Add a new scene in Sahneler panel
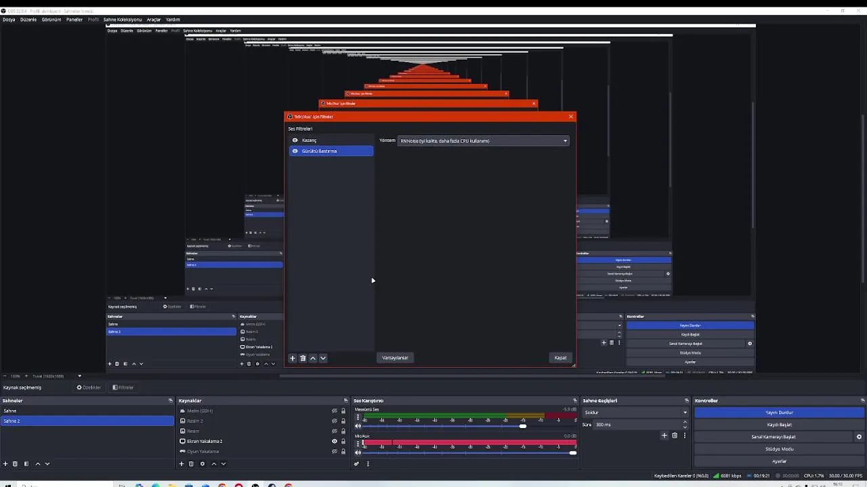 click(5, 464)
